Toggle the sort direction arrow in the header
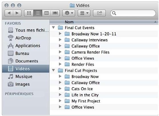Screen dimensions: 159x116 click(155, 22)
